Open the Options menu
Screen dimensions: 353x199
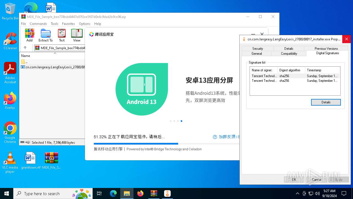pos(85,24)
